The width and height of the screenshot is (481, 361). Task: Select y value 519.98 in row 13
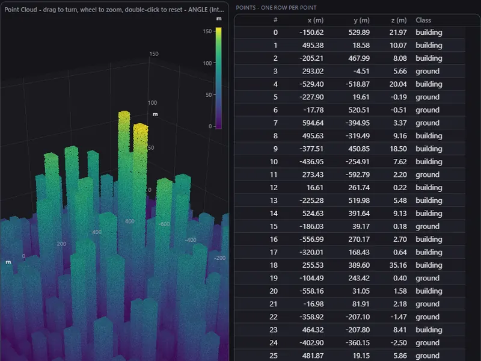[359, 200]
